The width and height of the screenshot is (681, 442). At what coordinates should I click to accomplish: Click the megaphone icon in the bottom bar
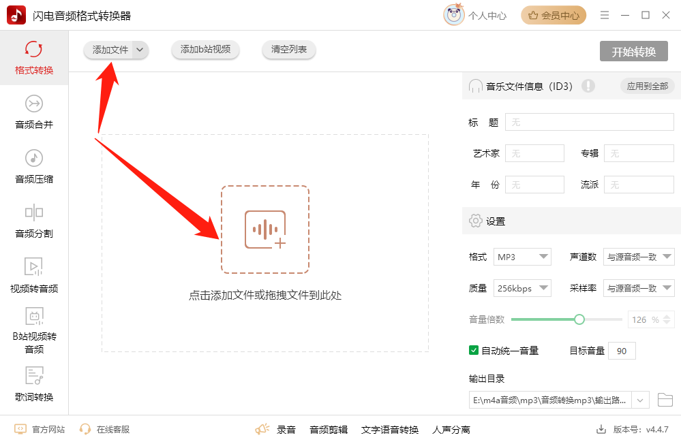tap(262, 430)
